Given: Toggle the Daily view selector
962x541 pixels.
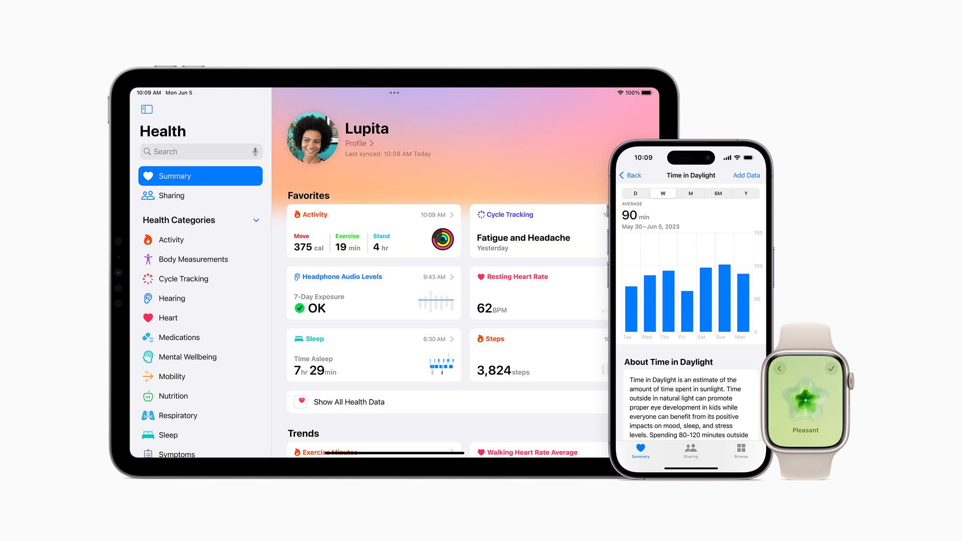Looking at the screenshot, I should pos(634,192).
